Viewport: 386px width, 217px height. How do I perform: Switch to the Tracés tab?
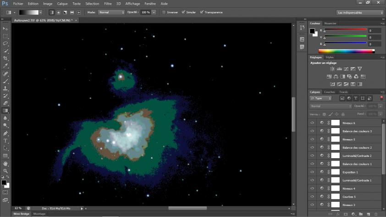pyautogui.click(x=343, y=92)
